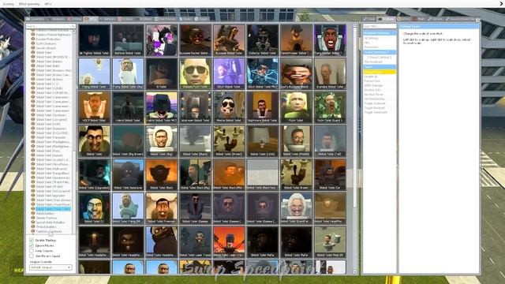Select the Buzzsaw Rocket Skibidi spawn icon

pos(196,40)
